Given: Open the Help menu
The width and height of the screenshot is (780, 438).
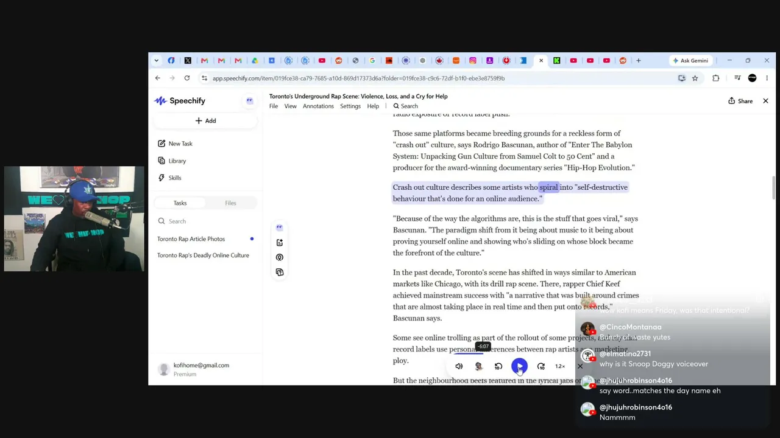Looking at the screenshot, I should pos(373,106).
